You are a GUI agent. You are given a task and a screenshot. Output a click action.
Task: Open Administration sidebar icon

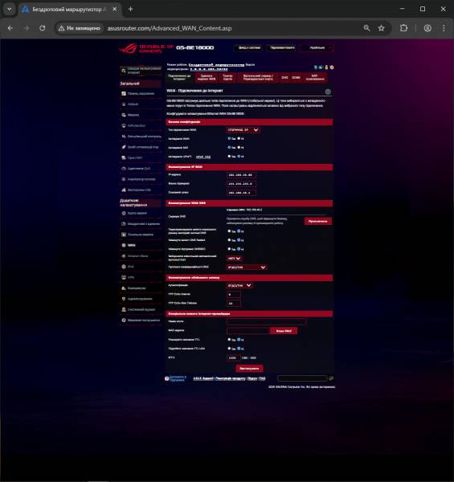pos(124,299)
